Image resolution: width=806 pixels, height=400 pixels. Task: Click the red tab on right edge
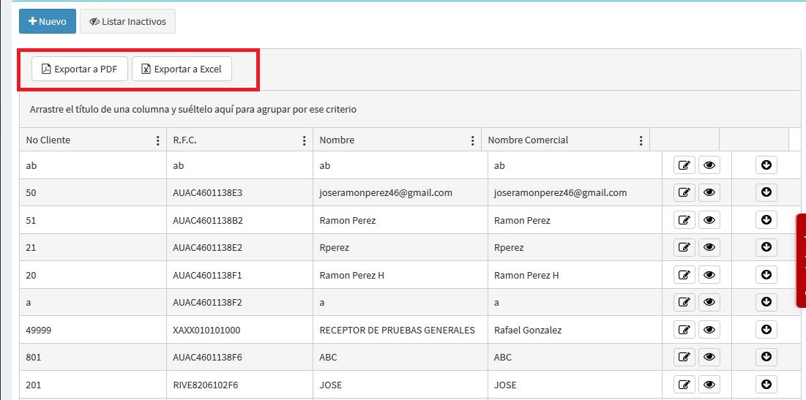pyautogui.click(x=801, y=260)
